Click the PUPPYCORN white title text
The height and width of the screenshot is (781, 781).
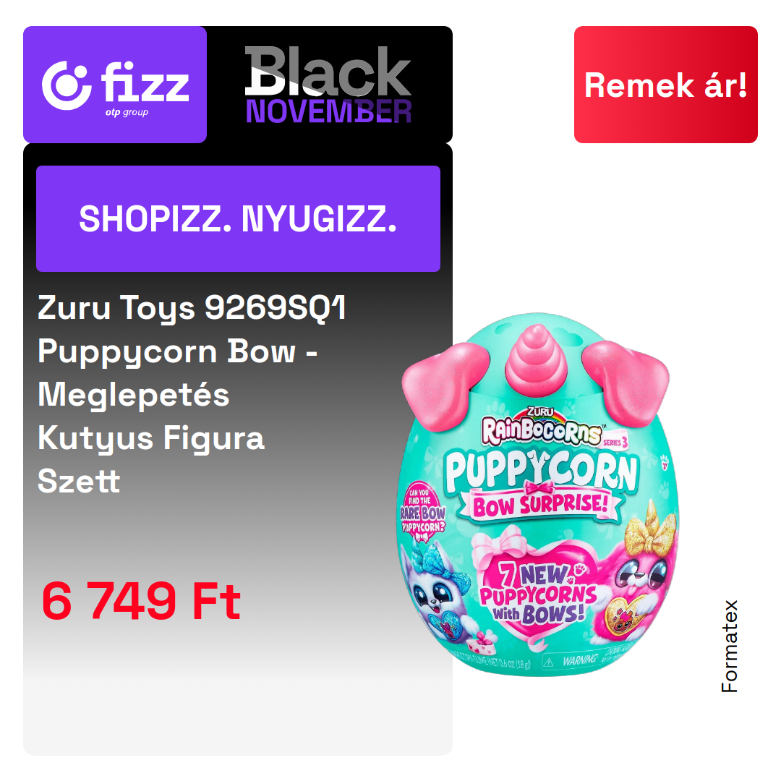tap(542, 471)
